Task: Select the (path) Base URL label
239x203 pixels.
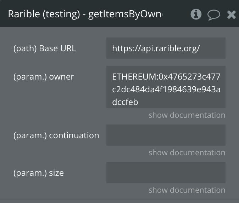Action: 45,48
